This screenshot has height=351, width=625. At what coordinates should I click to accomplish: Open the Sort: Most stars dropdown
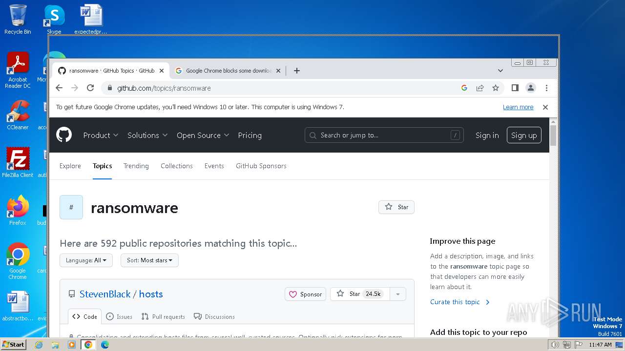pos(149,260)
